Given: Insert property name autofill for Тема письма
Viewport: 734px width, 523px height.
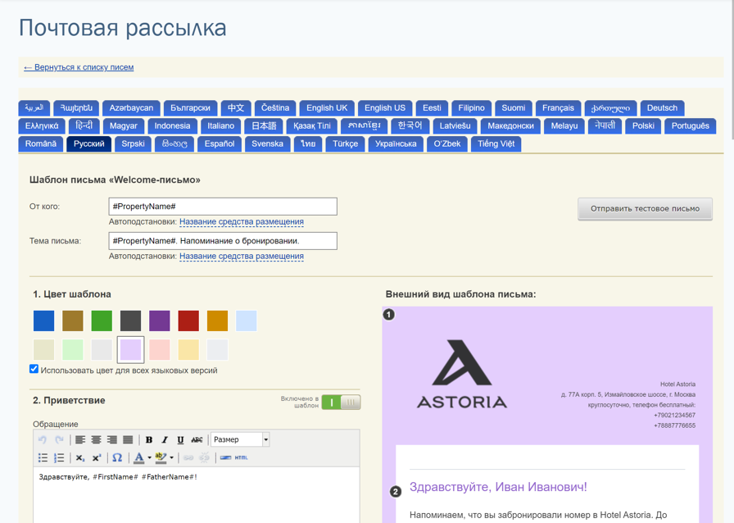Looking at the screenshot, I should tap(242, 257).
